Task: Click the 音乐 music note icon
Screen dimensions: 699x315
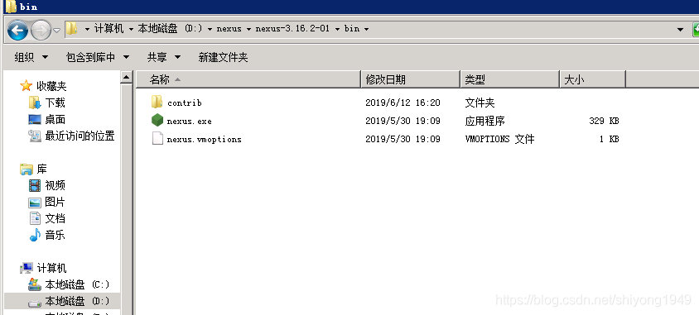Action: [x=35, y=235]
